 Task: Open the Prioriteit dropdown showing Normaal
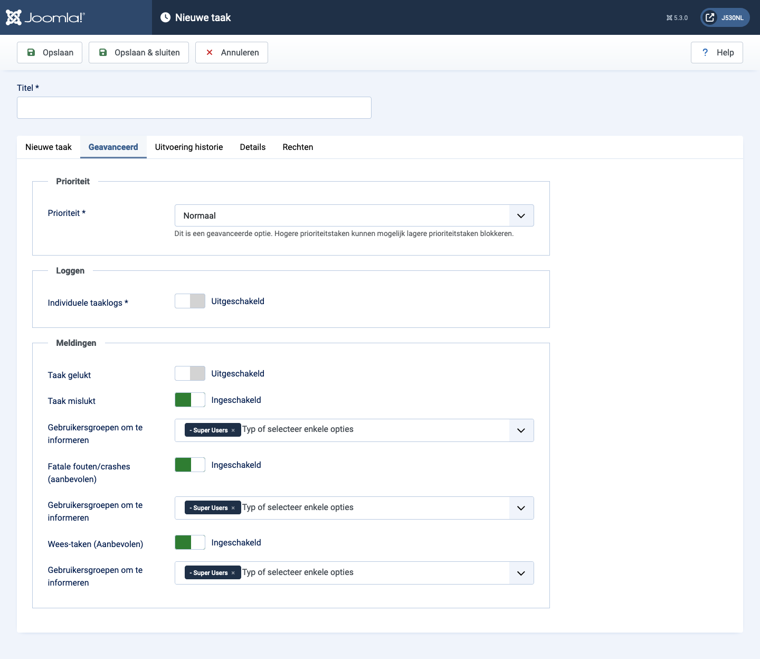[354, 215]
